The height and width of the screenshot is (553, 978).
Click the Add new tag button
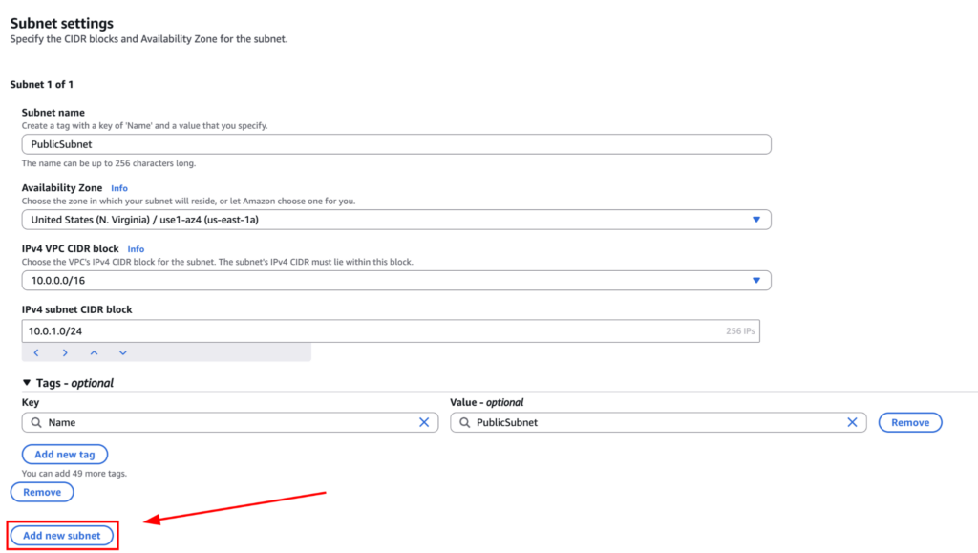pyautogui.click(x=65, y=455)
